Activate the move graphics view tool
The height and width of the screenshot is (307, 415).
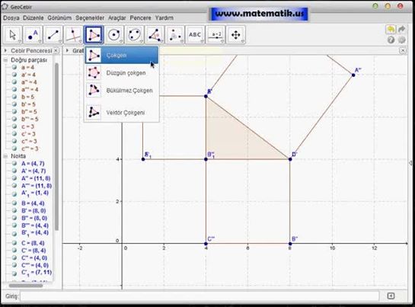pos(236,35)
